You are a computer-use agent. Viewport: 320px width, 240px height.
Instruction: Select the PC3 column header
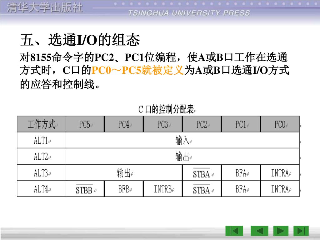click(x=163, y=124)
